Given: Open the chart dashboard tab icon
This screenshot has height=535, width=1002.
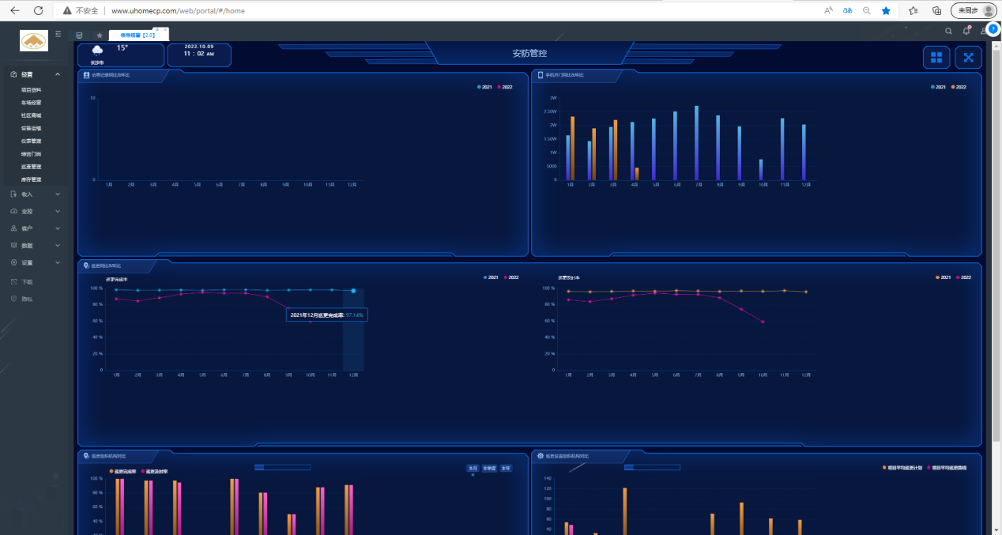Looking at the screenshot, I should [x=80, y=35].
